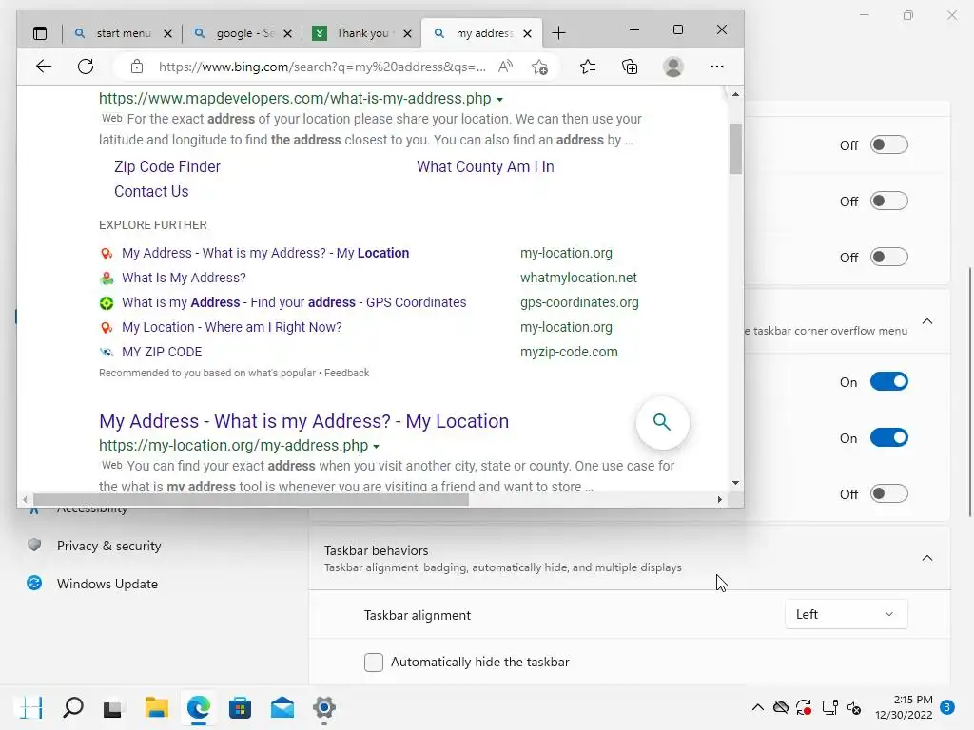Open the What County Am I In link
The width and height of the screenshot is (974, 730).
[x=485, y=166]
